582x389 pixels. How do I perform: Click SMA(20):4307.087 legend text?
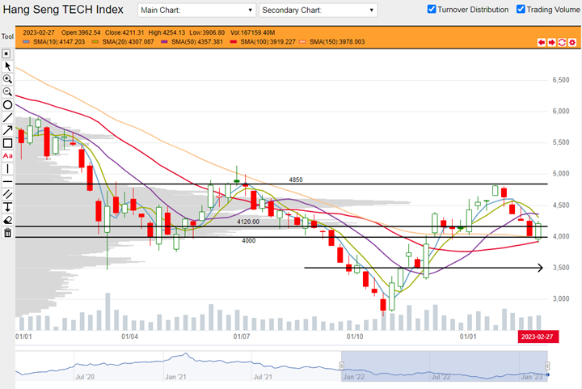pyautogui.click(x=128, y=42)
